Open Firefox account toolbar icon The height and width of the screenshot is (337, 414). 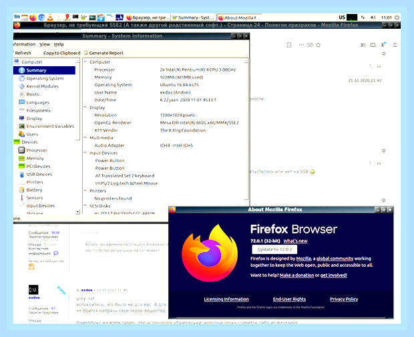click(x=383, y=44)
